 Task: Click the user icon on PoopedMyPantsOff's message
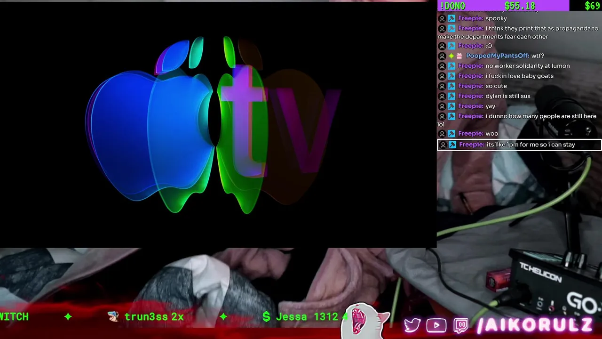[x=442, y=56]
